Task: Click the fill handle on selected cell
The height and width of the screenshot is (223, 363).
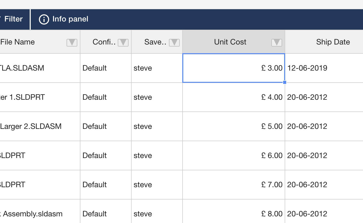Action: (x=285, y=82)
